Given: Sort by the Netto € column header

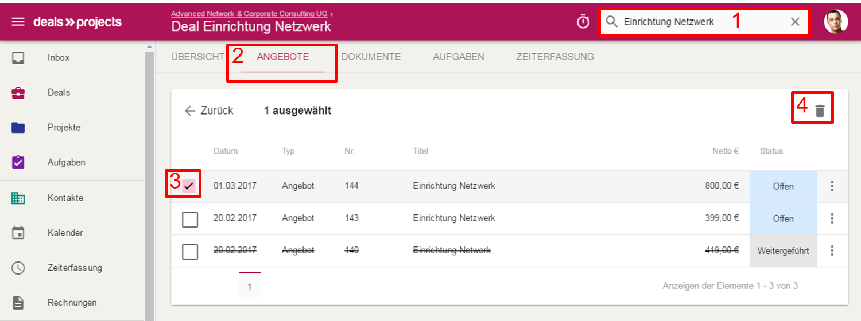Looking at the screenshot, I should [726, 151].
